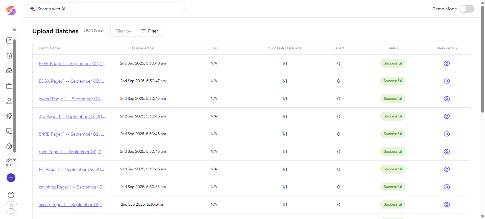Viewport: 485px width, 219px height.
Task: Open the help question mark icon
Action: [11, 195]
